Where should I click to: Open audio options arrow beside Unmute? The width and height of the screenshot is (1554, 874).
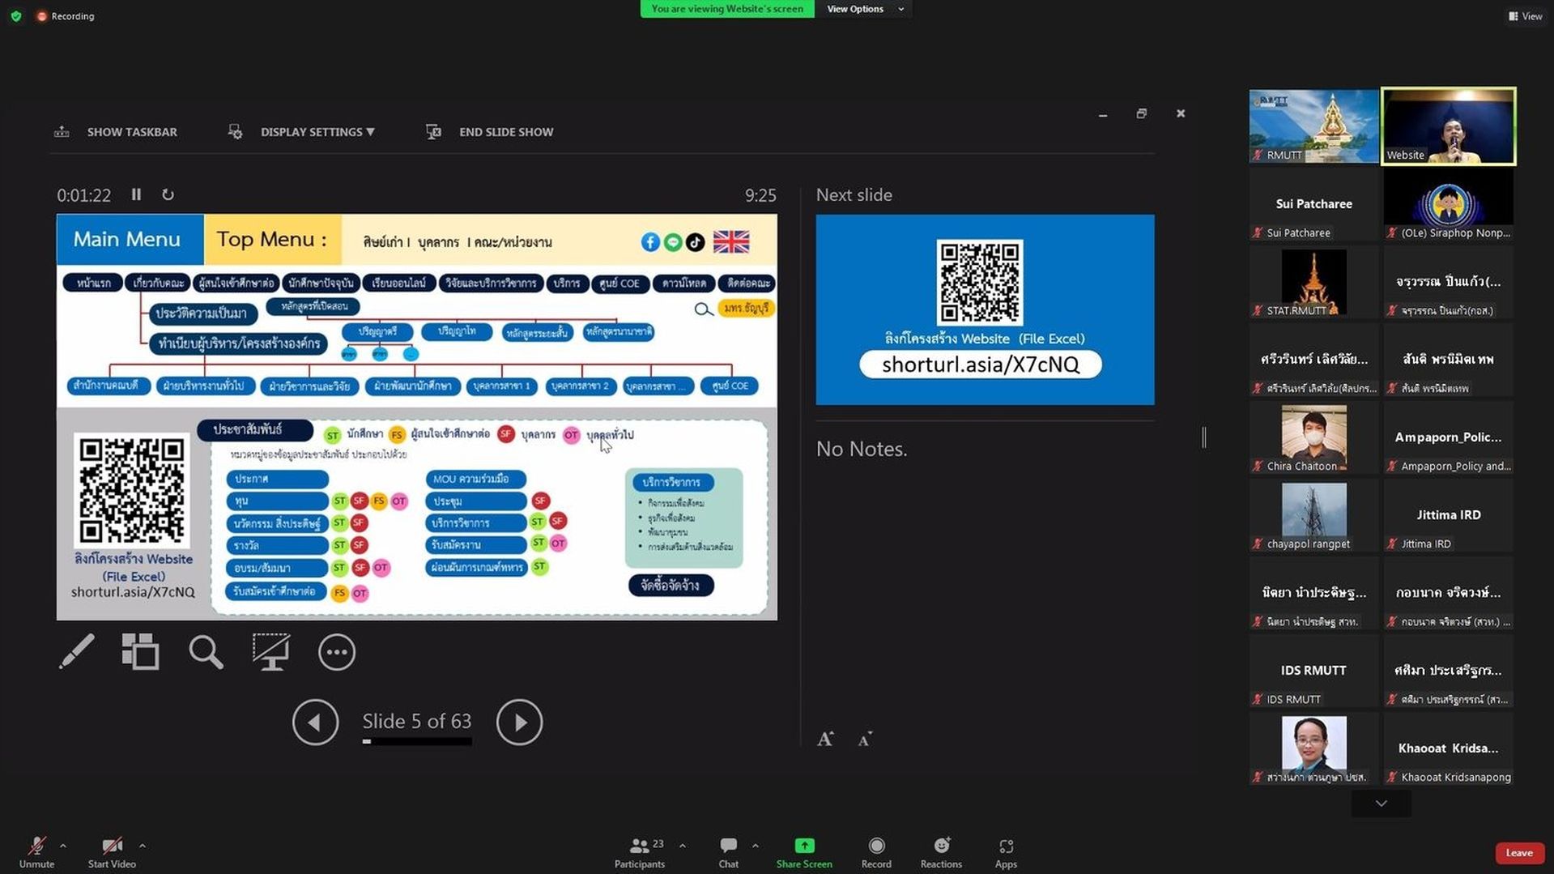pos(63,846)
